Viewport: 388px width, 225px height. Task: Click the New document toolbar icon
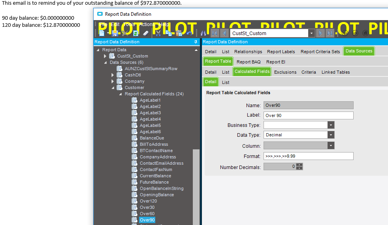(102, 33)
